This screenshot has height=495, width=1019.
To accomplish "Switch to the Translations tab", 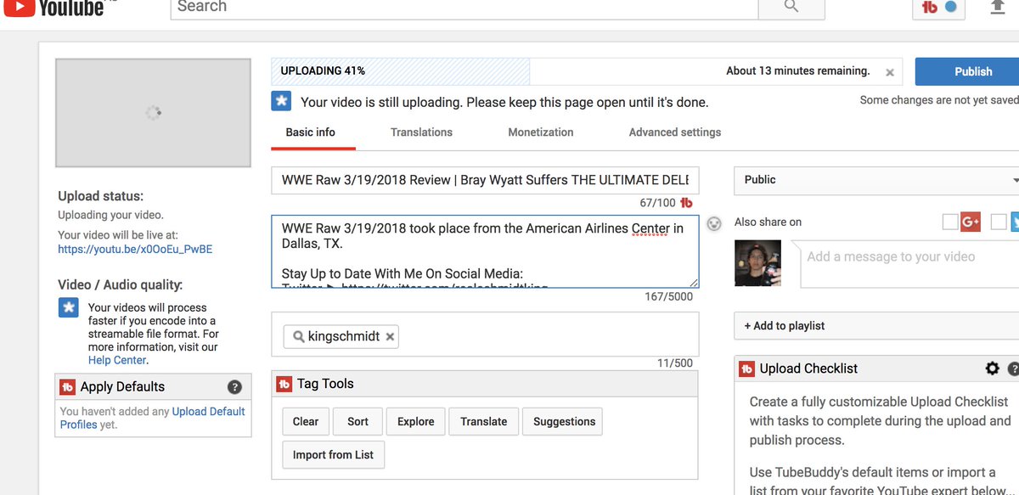I will tap(421, 132).
